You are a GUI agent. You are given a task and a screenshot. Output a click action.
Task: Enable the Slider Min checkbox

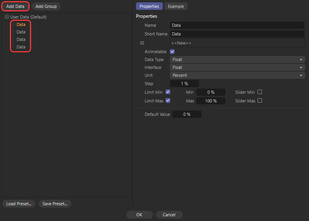coord(260,92)
